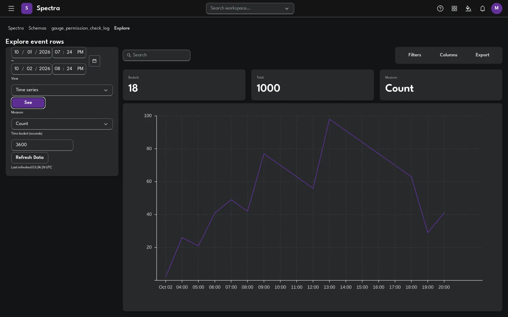
Task: Click the Last refreshed 03:24:29 UTC text
Action: tap(31, 167)
